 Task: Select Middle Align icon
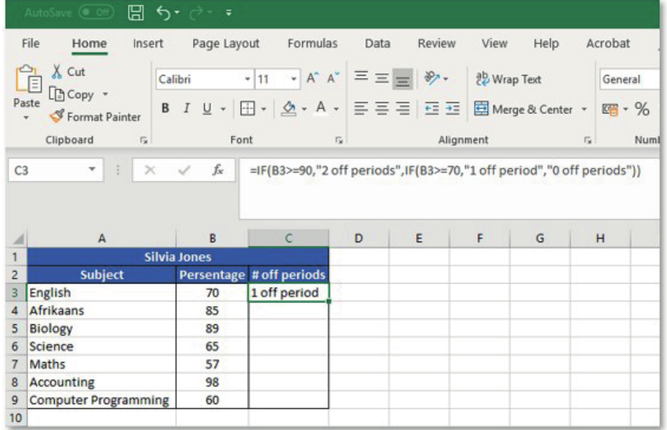pos(382,78)
